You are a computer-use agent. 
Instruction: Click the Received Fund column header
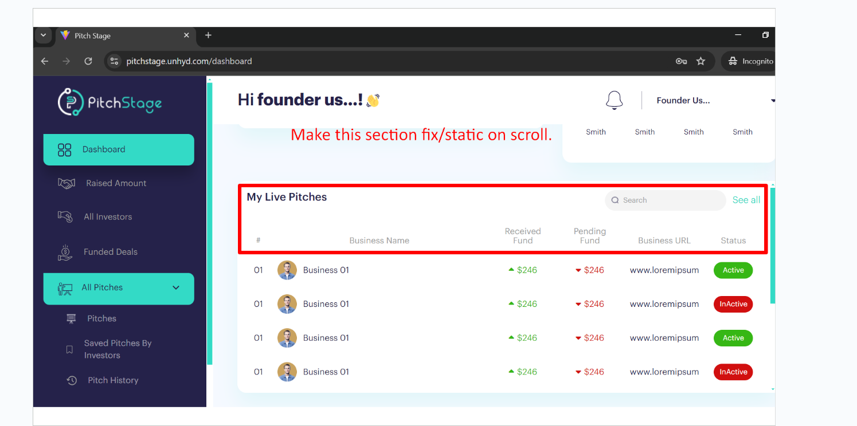pos(523,236)
